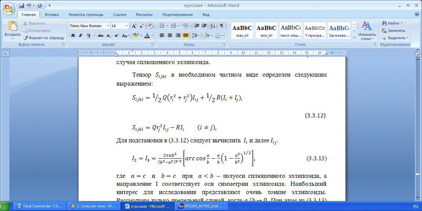Click the Format Painter (Формат по образцу) button
The image size is (422, 211).
click(43, 37)
